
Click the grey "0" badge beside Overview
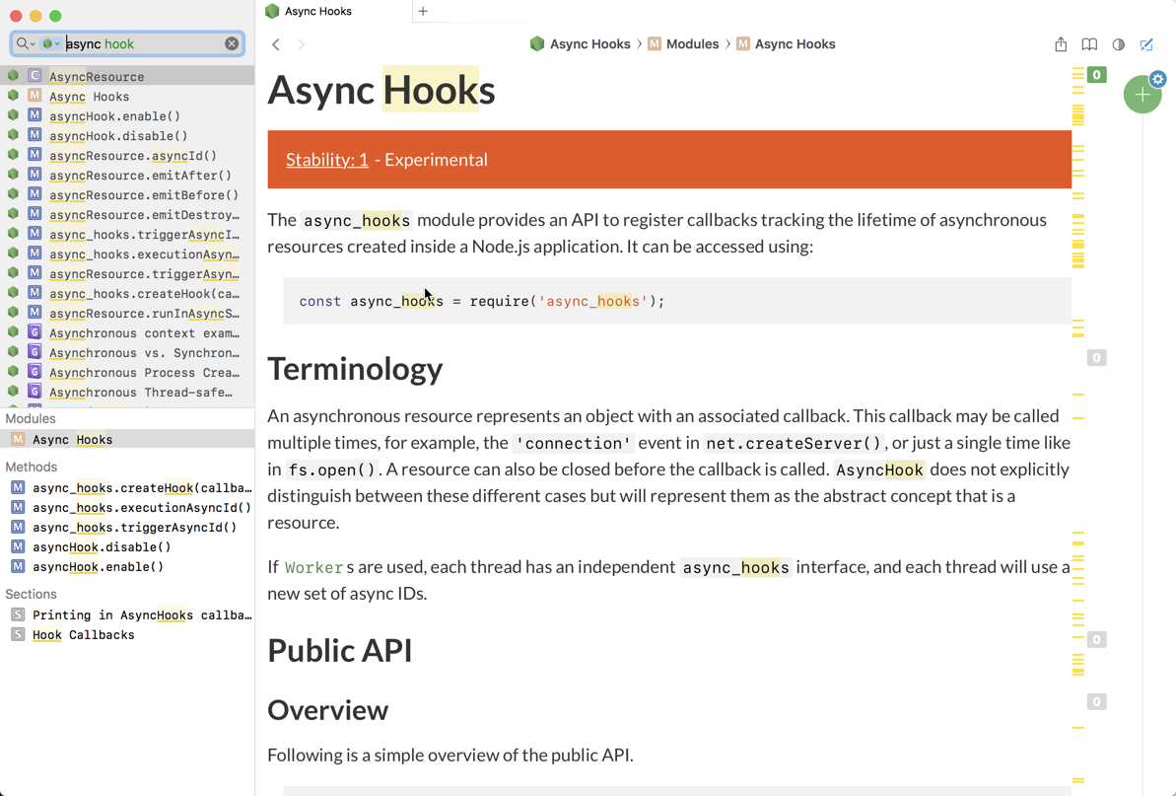[1096, 702]
